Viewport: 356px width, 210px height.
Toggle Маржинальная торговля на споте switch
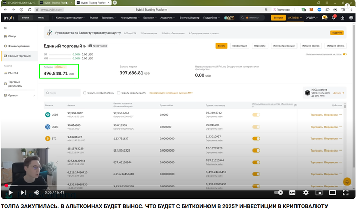tap(345, 54)
